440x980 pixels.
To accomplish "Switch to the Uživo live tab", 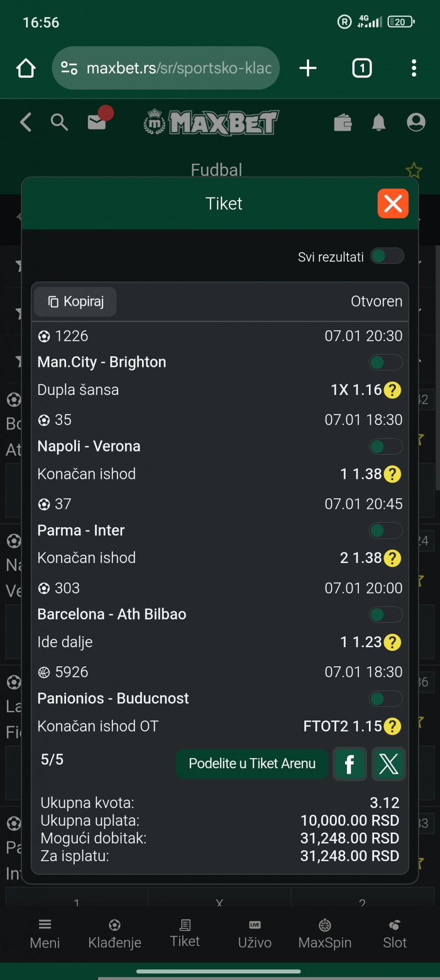I will pyautogui.click(x=255, y=934).
